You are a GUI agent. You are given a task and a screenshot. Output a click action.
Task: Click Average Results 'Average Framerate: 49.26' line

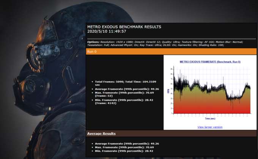coord(127,144)
